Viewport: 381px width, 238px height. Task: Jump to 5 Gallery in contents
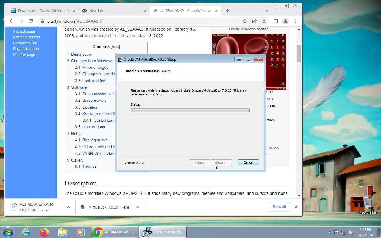[75, 160]
